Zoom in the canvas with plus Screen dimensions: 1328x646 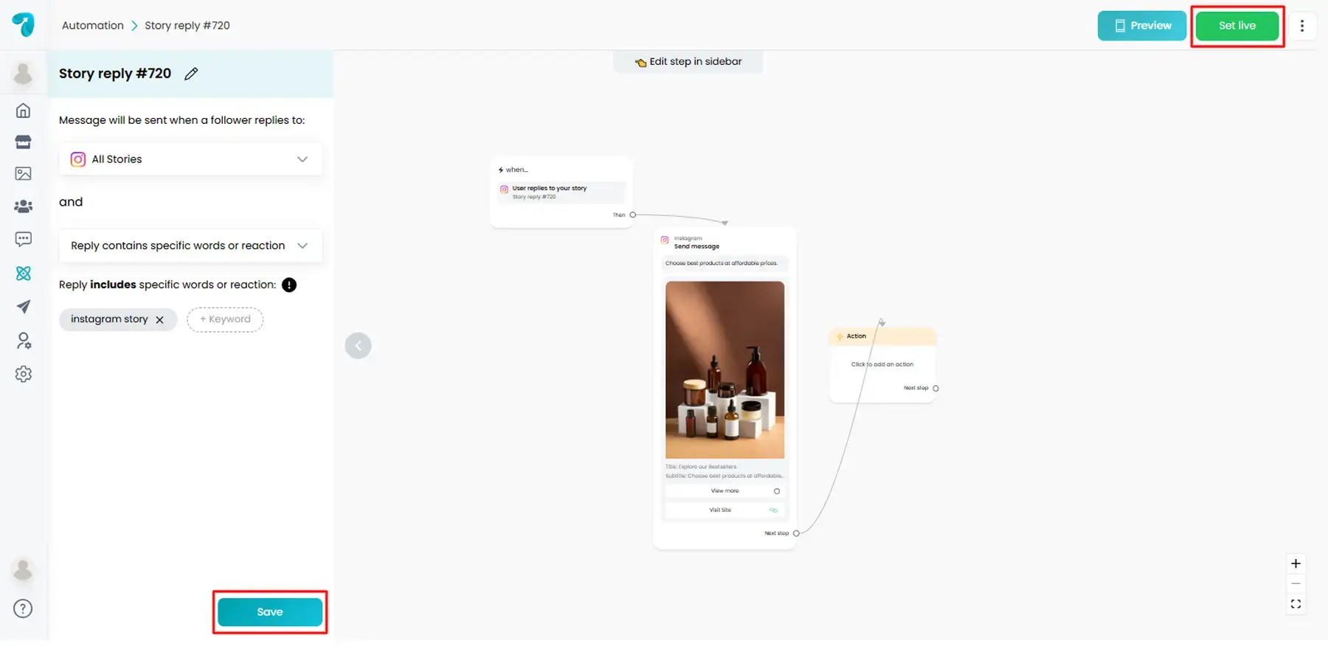[x=1296, y=564]
